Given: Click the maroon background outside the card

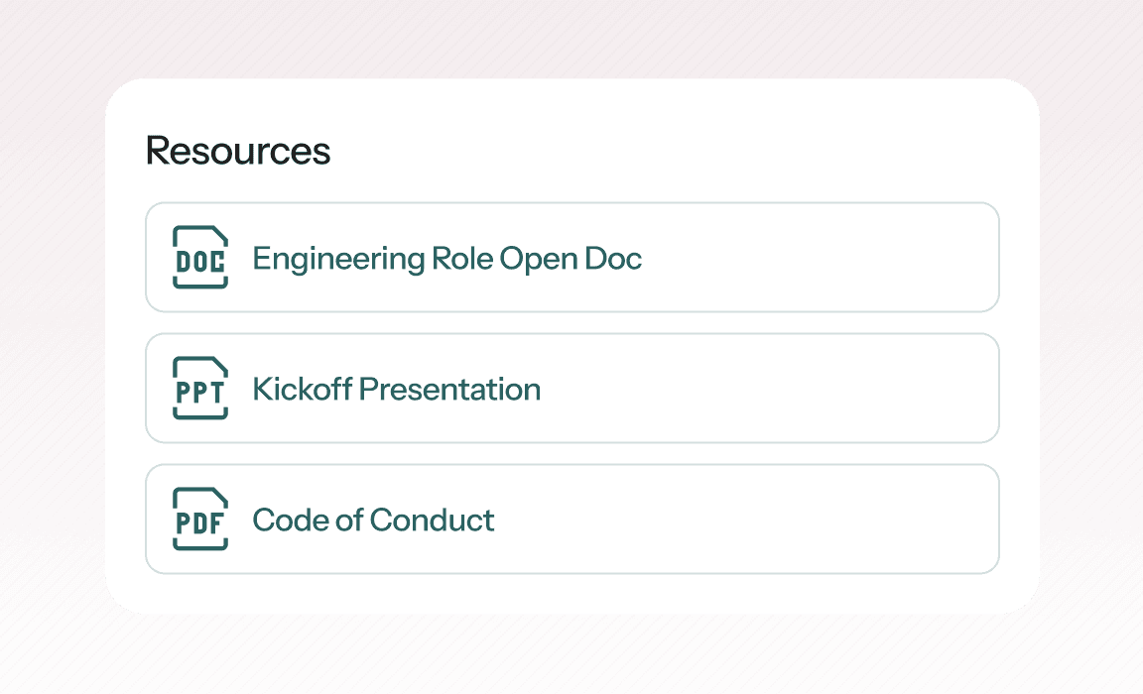Looking at the screenshot, I should pyautogui.click(x=60, y=347).
